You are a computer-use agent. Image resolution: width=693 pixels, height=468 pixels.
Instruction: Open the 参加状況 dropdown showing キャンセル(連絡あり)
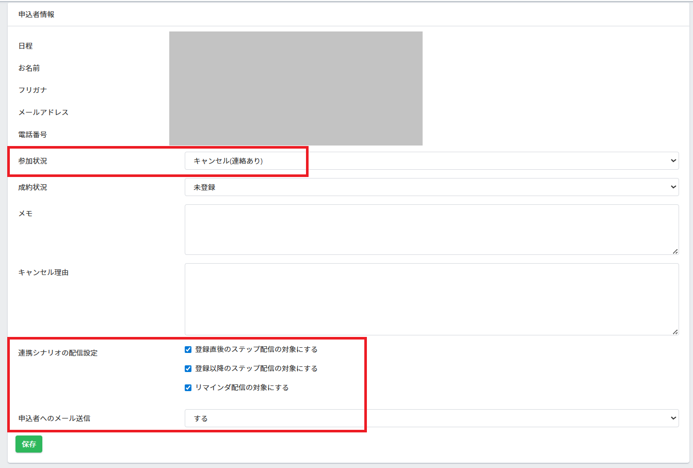[x=431, y=160]
